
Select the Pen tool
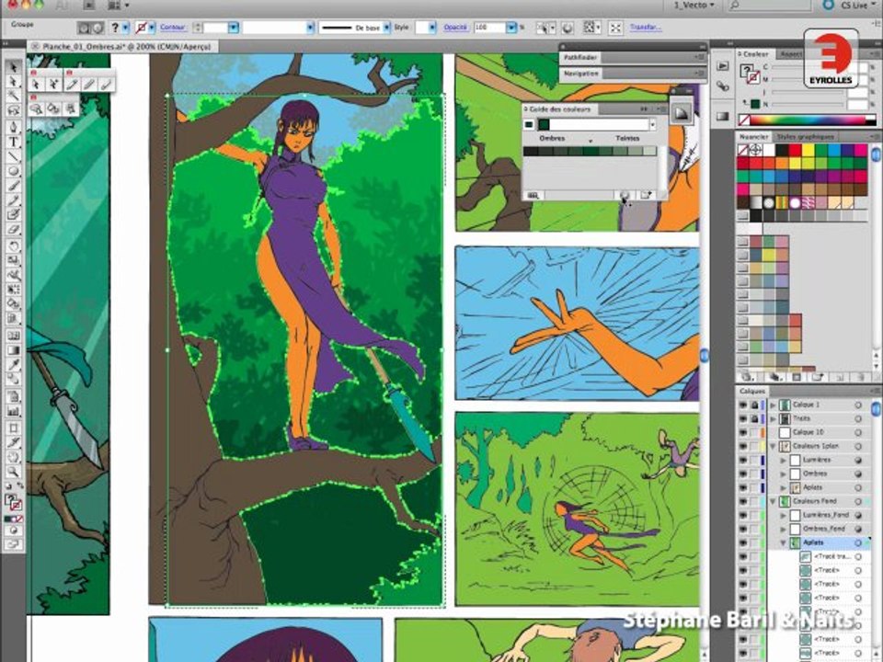(x=14, y=127)
